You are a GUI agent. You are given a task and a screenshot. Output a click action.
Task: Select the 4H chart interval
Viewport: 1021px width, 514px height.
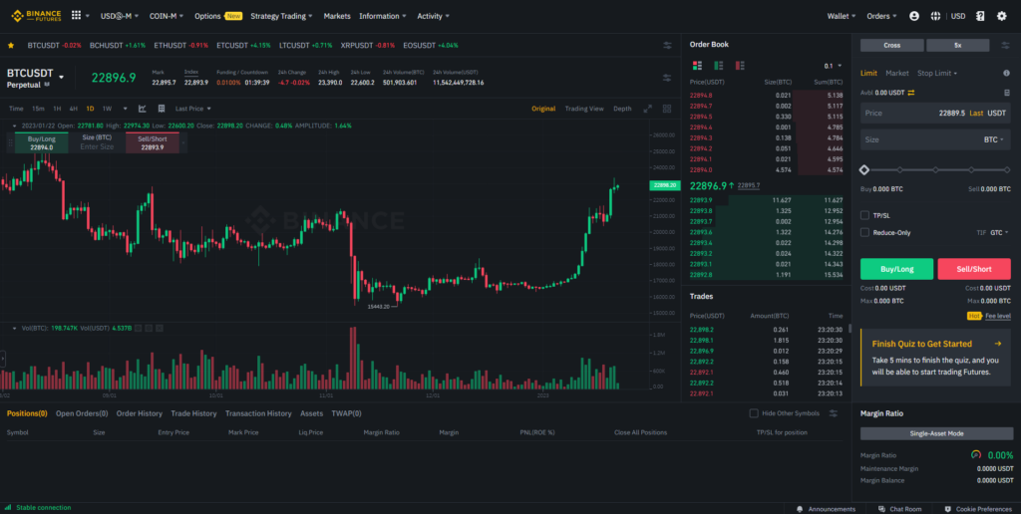(x=73, y=109)
